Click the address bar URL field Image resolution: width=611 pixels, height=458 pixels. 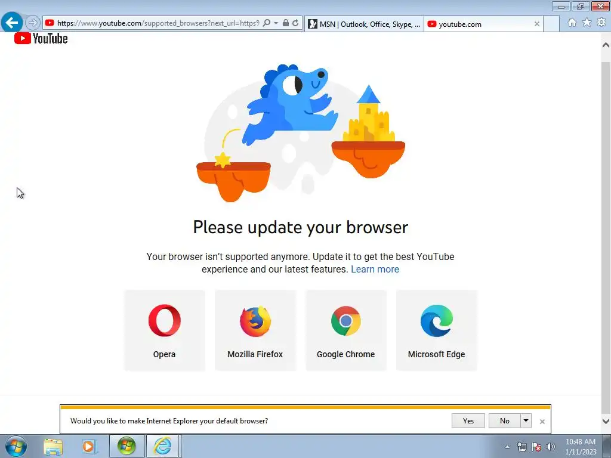point(158,23)
